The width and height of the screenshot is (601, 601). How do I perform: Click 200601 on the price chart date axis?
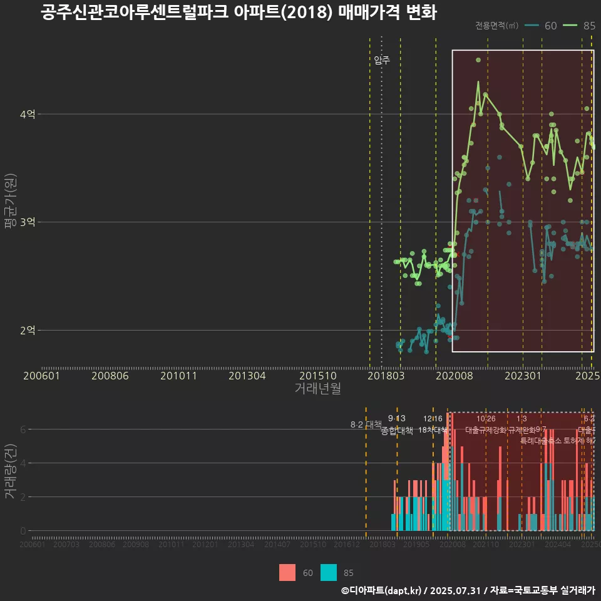point(41,376)
